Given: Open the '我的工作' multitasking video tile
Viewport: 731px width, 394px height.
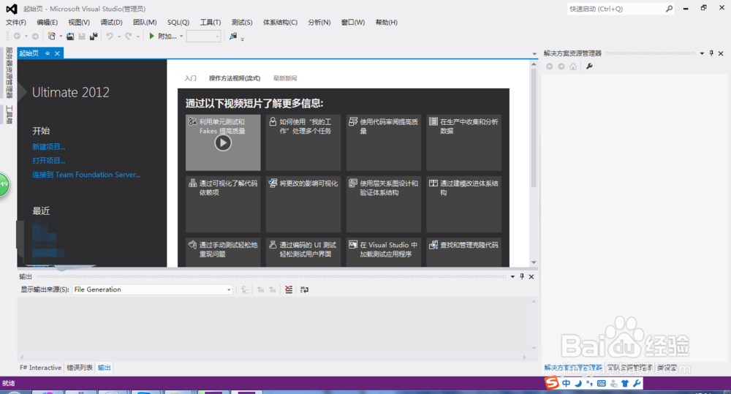Looking at the screenshot, I should [x=303, y=143].
